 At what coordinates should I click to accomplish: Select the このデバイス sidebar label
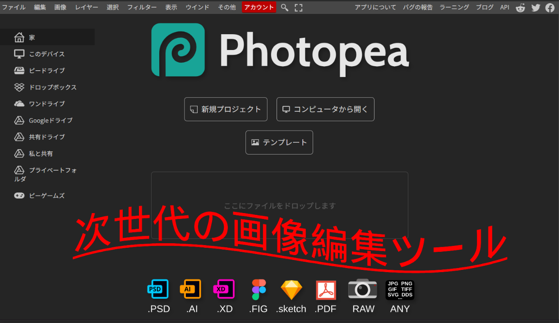[x=47, y=54]
